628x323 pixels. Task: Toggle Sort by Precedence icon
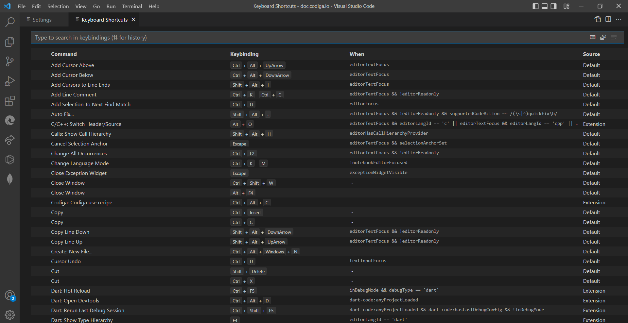pos(603,37)
